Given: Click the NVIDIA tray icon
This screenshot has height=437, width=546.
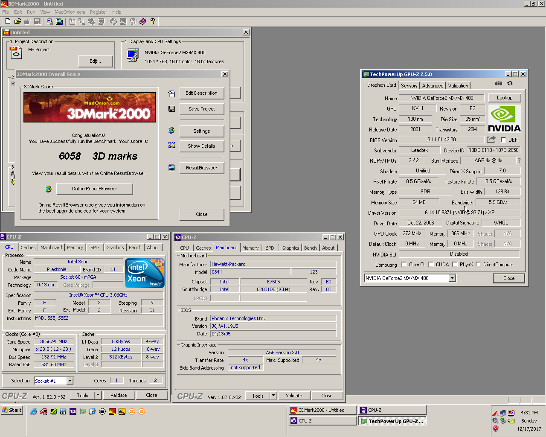Looking at the screenshot, I should click(x=511, y=421).
